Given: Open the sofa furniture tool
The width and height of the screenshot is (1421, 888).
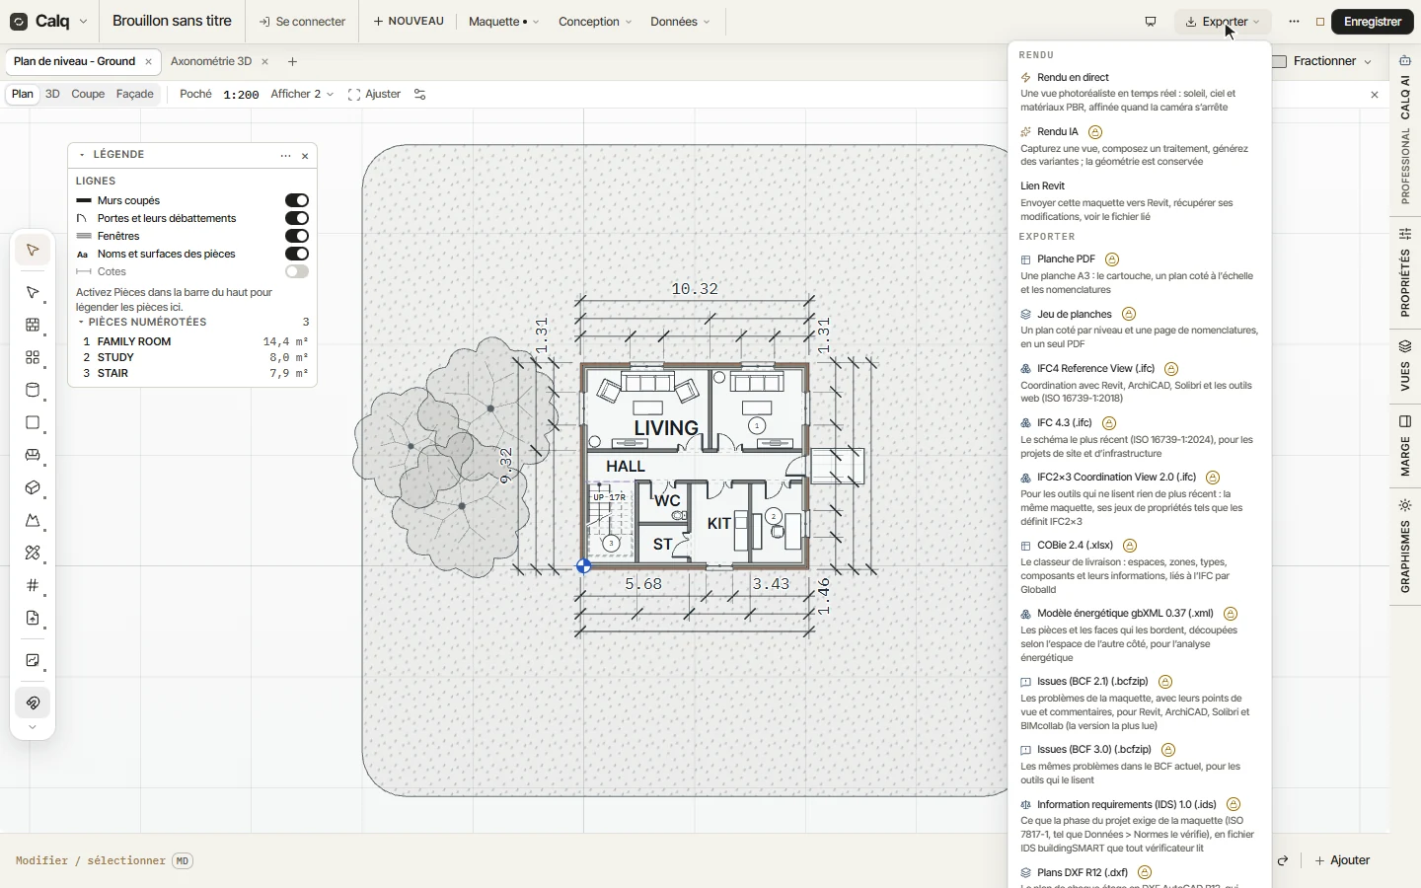Looking at the screenshot, I should pos(33,456).
